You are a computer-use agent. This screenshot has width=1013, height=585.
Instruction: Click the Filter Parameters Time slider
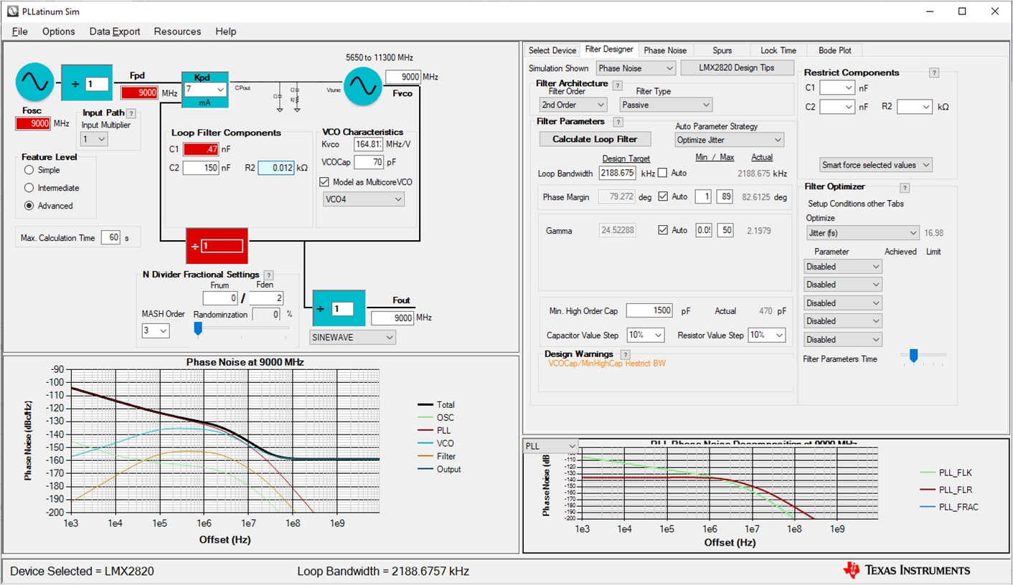[x=913, y=356]
